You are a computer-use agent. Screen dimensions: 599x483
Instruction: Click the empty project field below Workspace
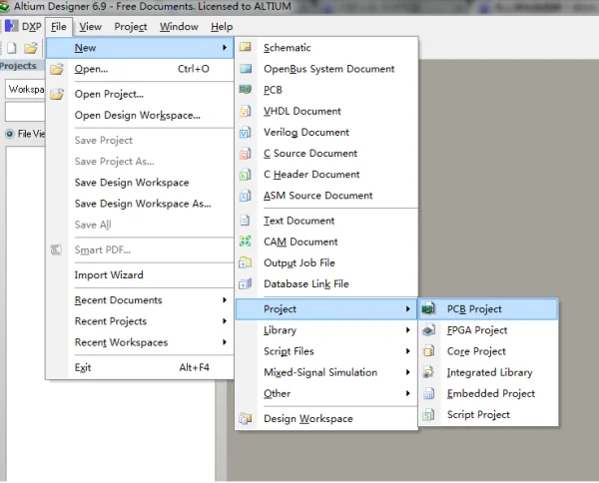[25, 112]
